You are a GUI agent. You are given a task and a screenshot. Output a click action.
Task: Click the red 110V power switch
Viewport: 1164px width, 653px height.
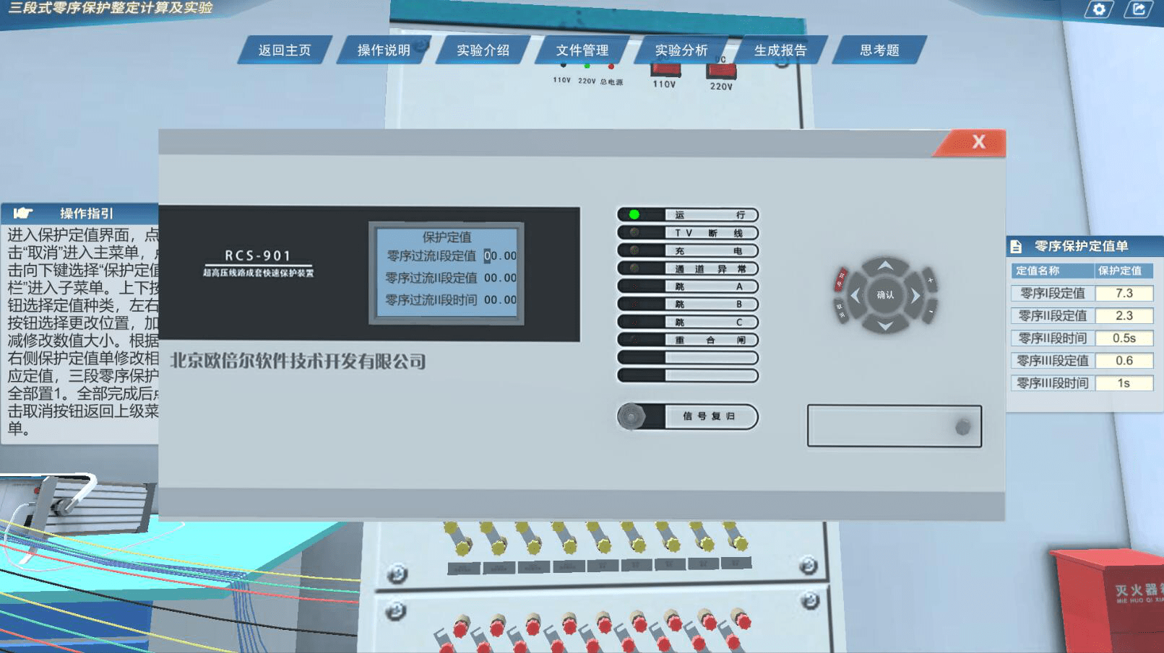click(665, 69)
